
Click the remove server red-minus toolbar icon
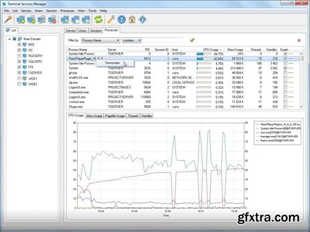coord(52,20)
